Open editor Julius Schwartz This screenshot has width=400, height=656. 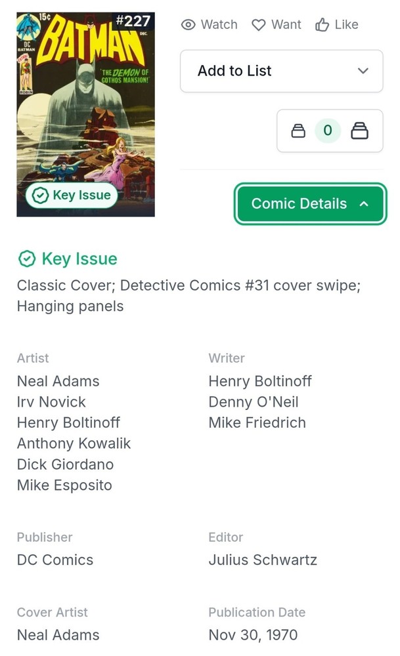[263, 560]
